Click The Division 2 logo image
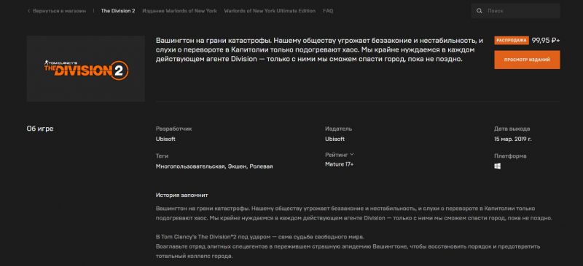Viewport: 583px width, 266px height. click(x=86, y=68)
